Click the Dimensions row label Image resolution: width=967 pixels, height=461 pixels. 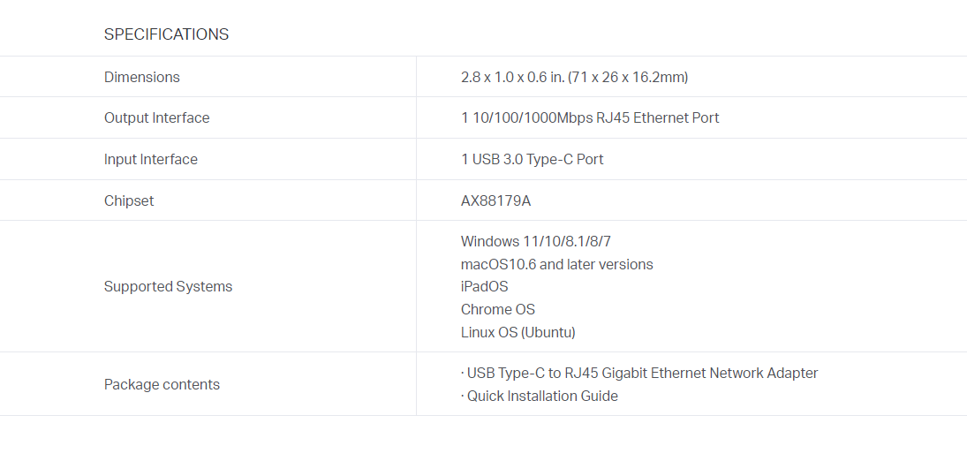(x=141, y=77)
